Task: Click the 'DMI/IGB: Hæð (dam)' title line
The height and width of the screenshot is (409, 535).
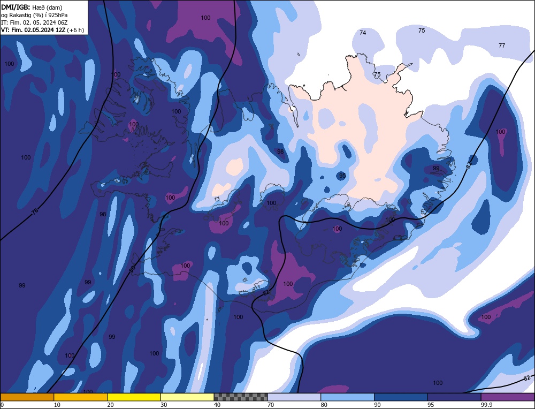Action: [32, 7]
